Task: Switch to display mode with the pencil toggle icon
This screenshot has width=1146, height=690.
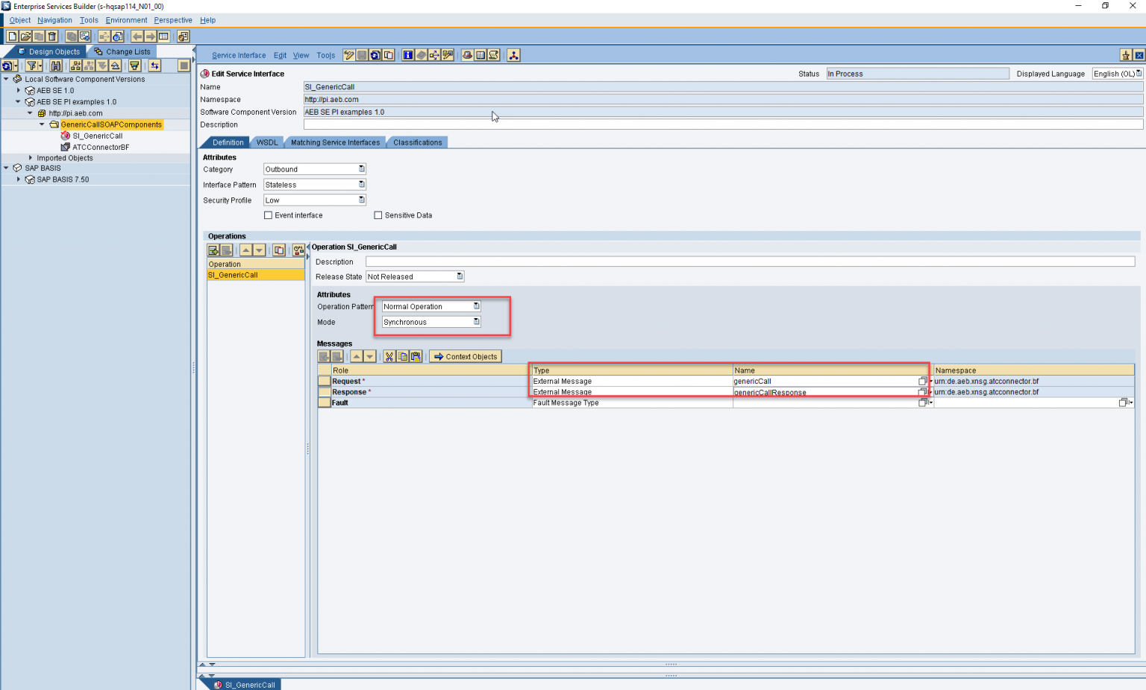Action: point(348,54)
